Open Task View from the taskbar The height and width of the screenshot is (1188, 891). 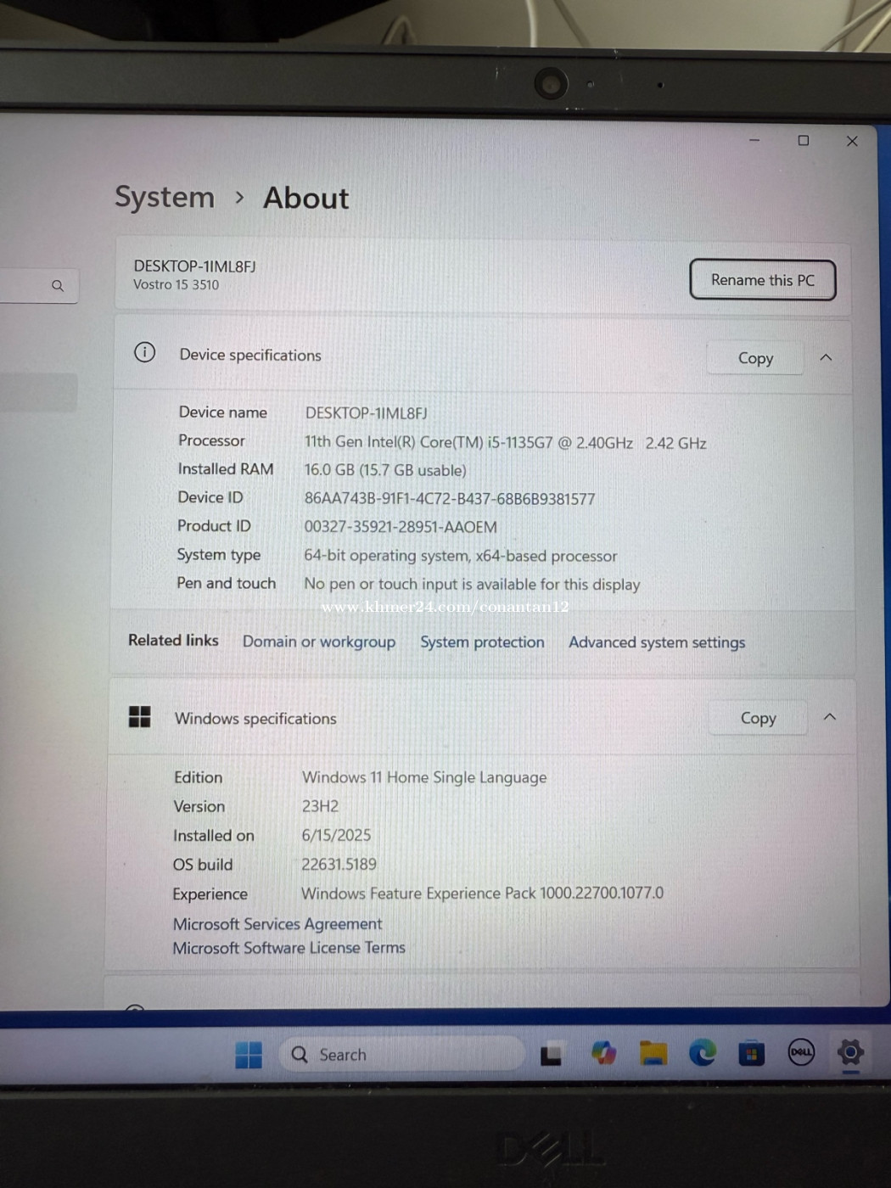552,1055
